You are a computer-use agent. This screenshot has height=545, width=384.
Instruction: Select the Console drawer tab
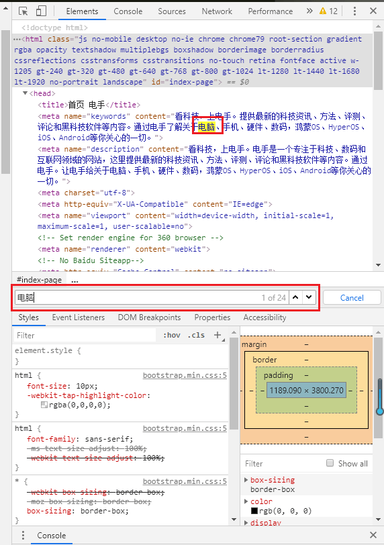point(52,536)
